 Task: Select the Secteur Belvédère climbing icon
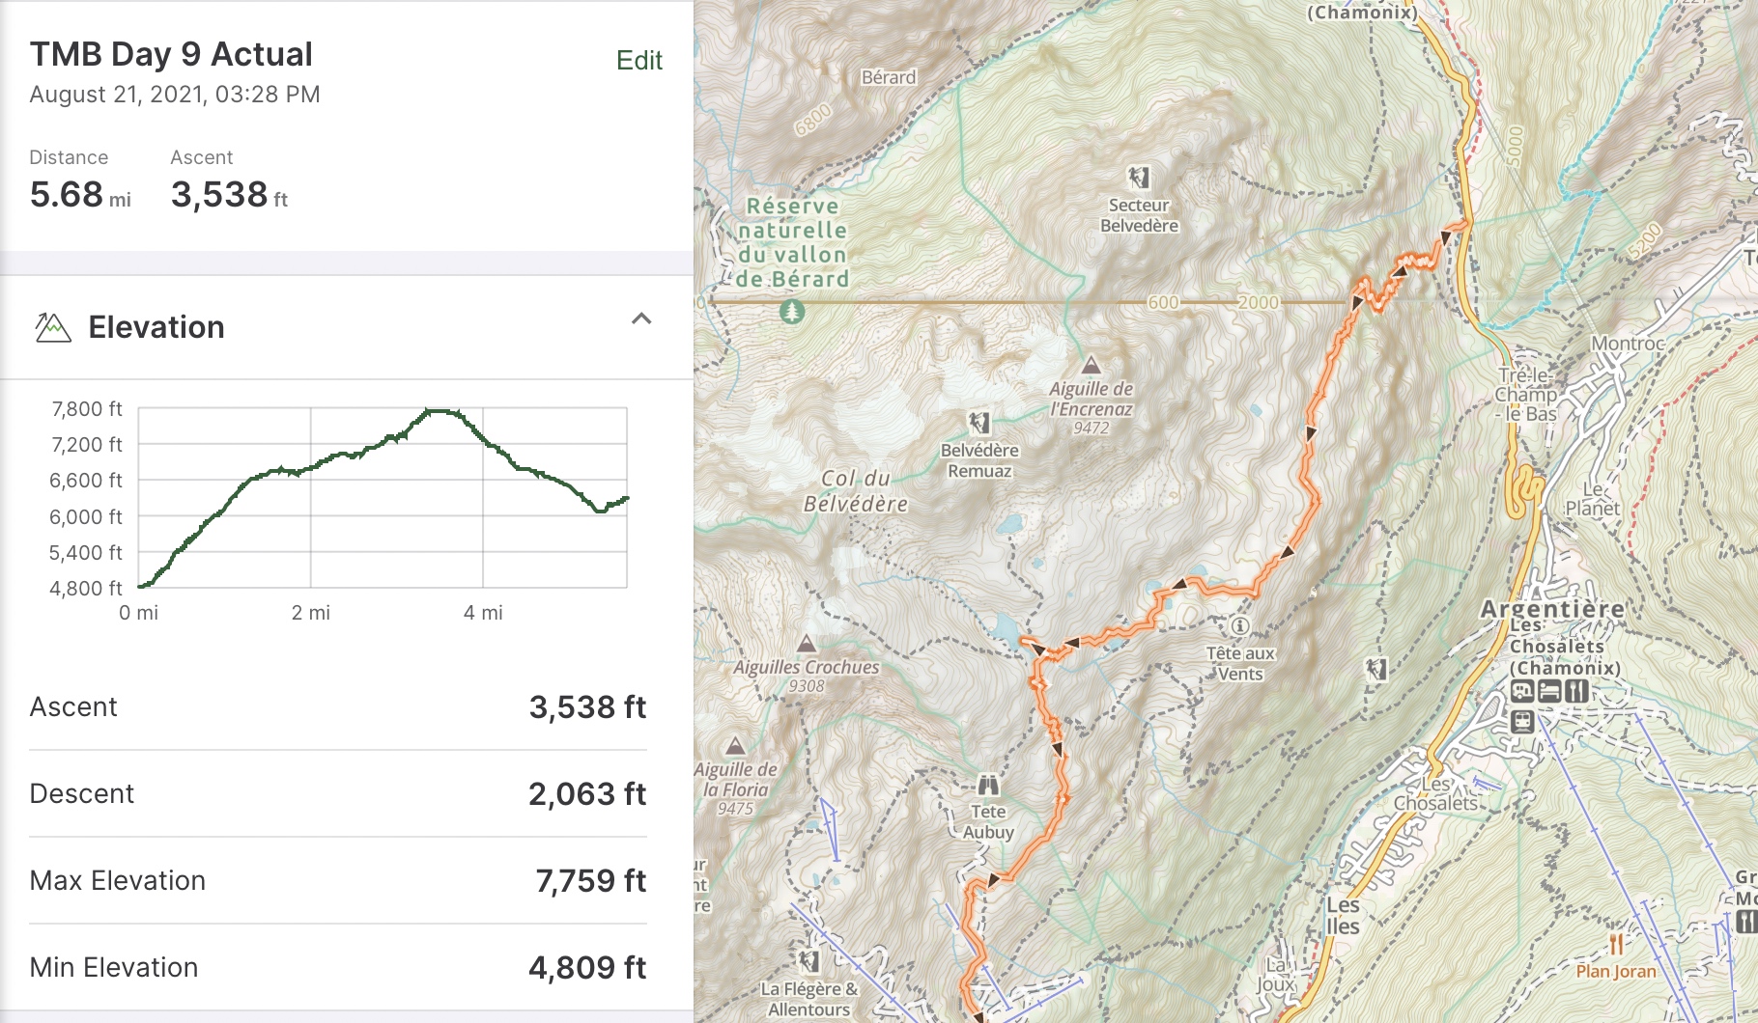pyautogui.click(x=1139, y=178)
